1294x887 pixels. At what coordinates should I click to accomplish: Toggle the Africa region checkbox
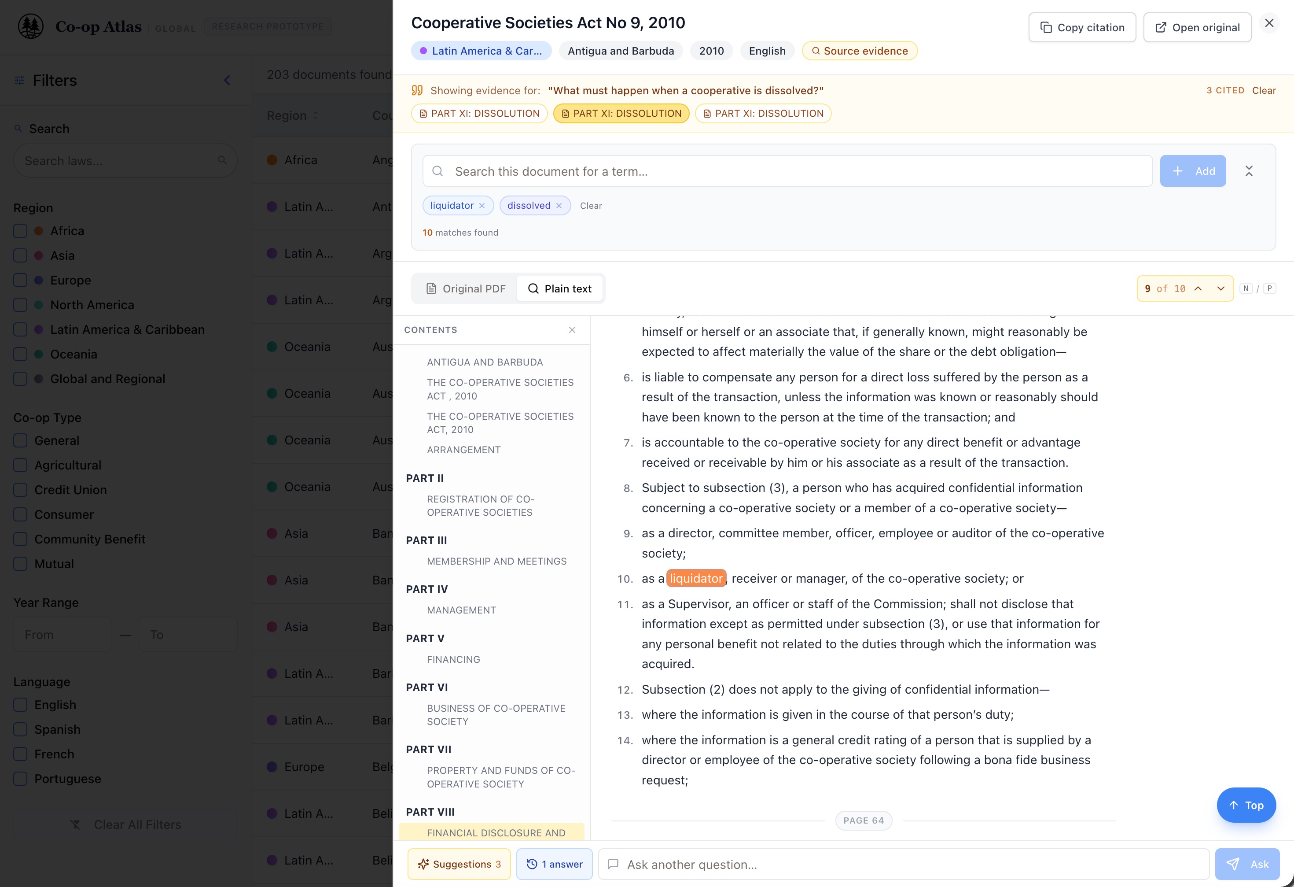(20, 231)
